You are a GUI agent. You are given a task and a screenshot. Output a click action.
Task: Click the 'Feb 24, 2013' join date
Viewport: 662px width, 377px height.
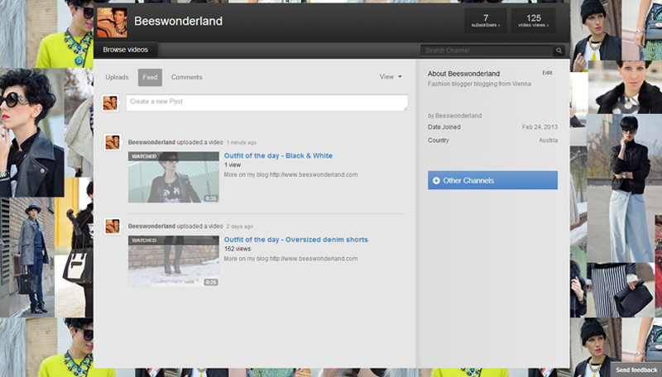click(x=540, y=127)
